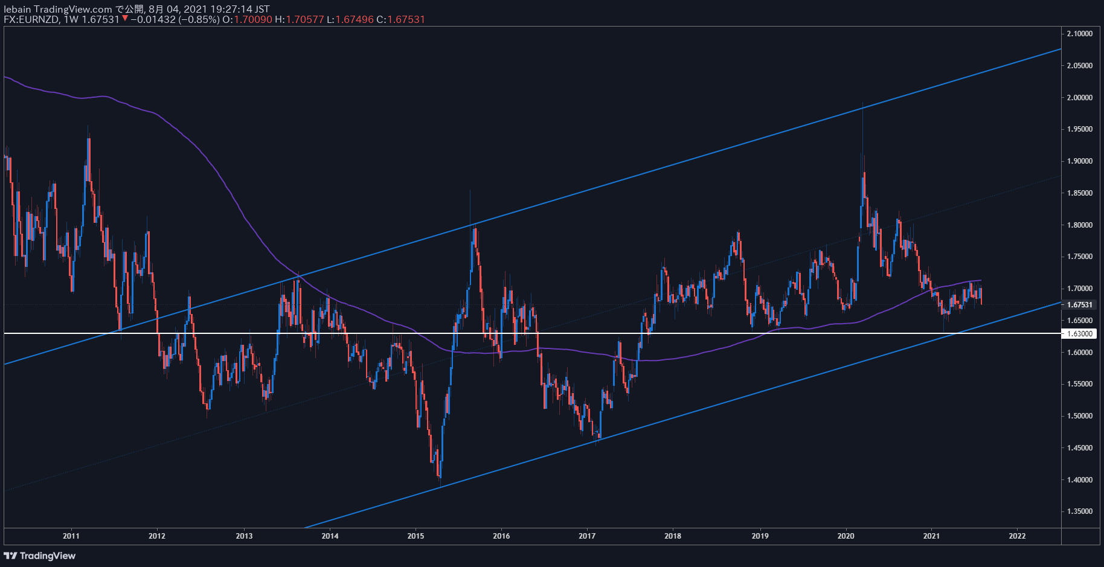Click the 2017 year label
The image size is (1104, 567).
[587, 536]
